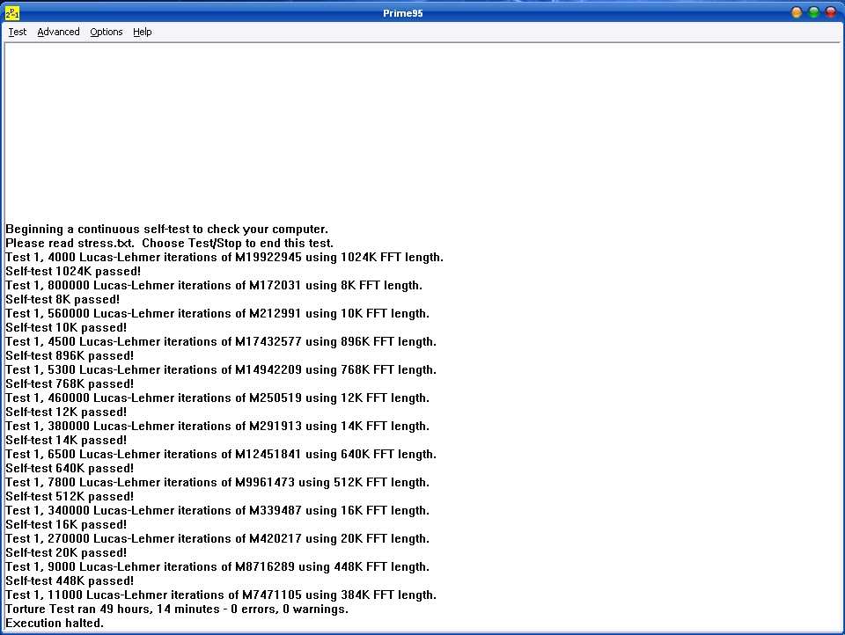
Task: Click 'Self-test 768K passed!' line
Action: point(70,384)
